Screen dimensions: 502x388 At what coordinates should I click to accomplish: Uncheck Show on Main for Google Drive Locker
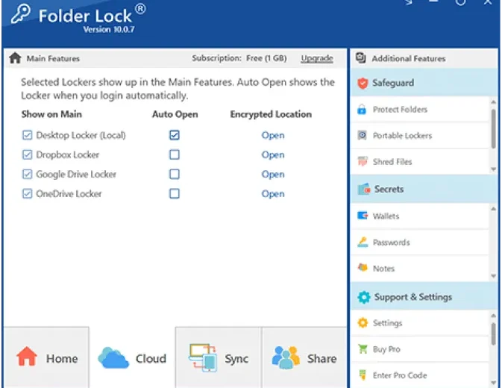coord(27,174)
